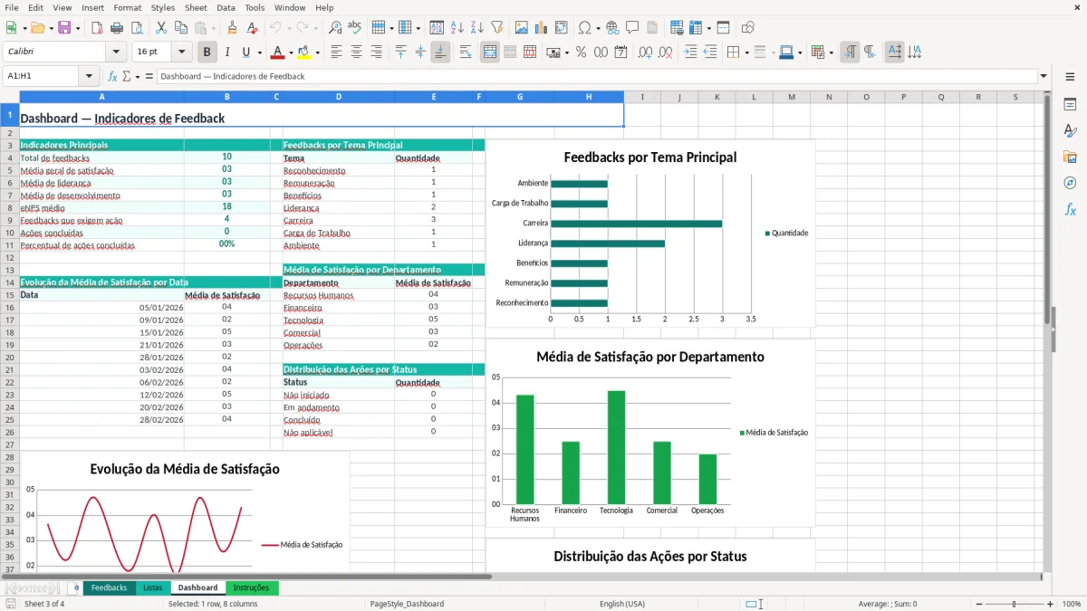Open Conditional Formatting dropdown arrow
The width and height of the screenshot is (1087, 611).
[831, 53]
